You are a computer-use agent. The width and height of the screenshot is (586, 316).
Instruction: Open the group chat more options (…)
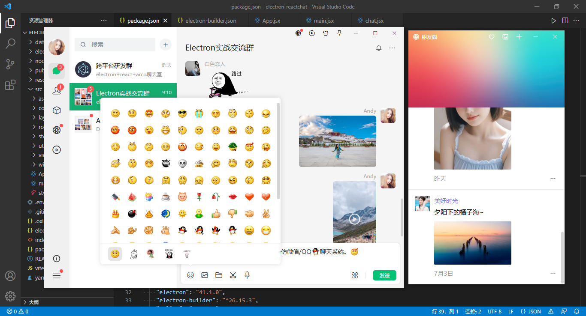click(392, 48)
